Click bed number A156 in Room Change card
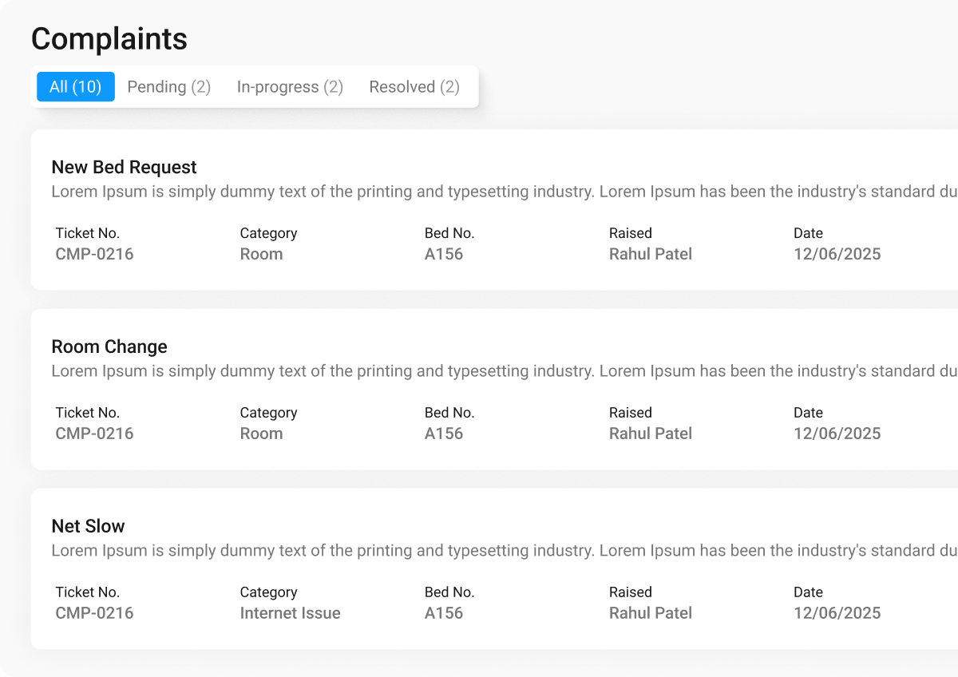The width and height of the screenshot is (958, 677). [x=443, y=434]
